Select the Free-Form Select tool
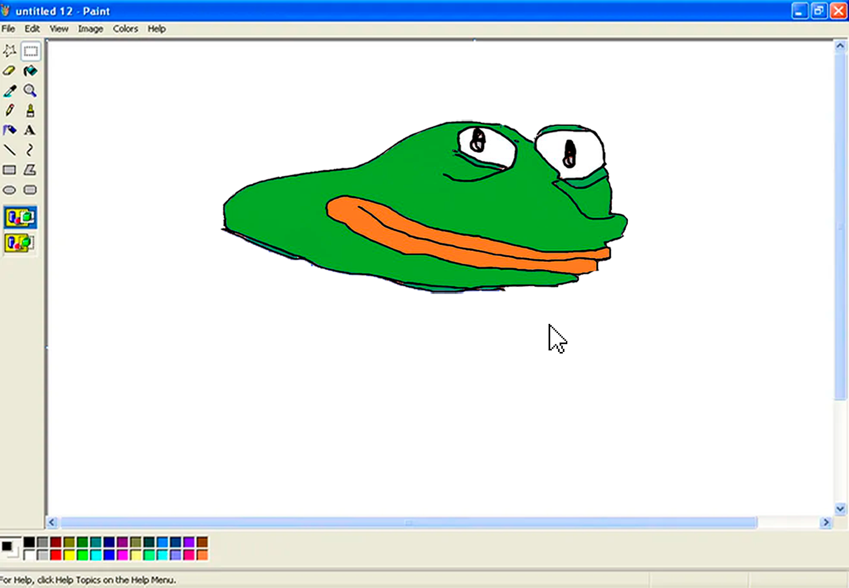849x588 pixels. (x=9, y=51)
